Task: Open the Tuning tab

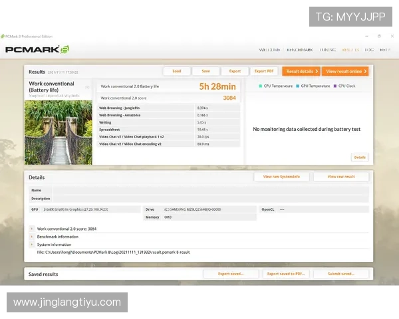Action: click(327, 50)
